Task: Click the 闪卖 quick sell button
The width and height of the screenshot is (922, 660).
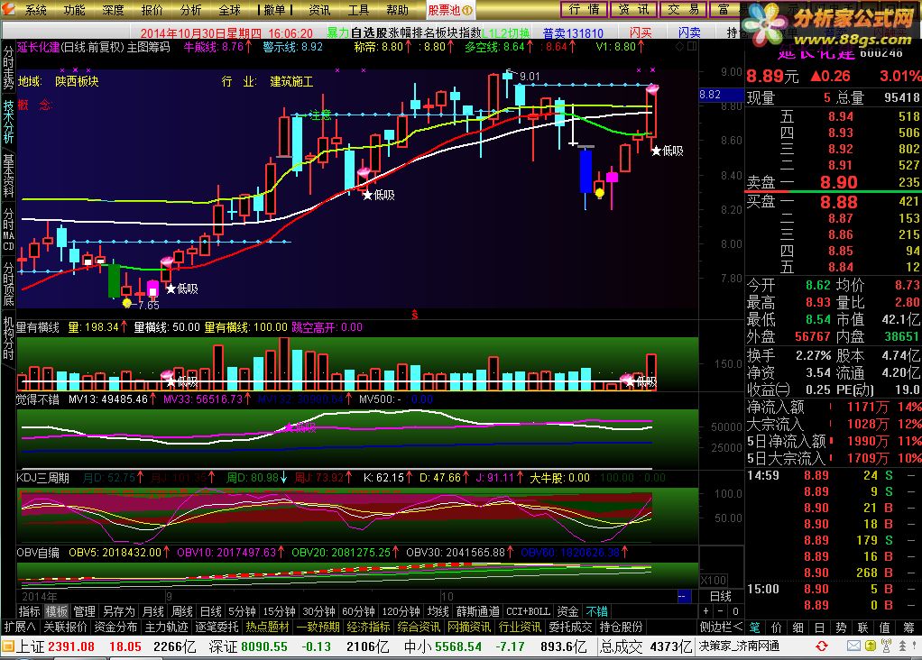Action: coord(689,33)
